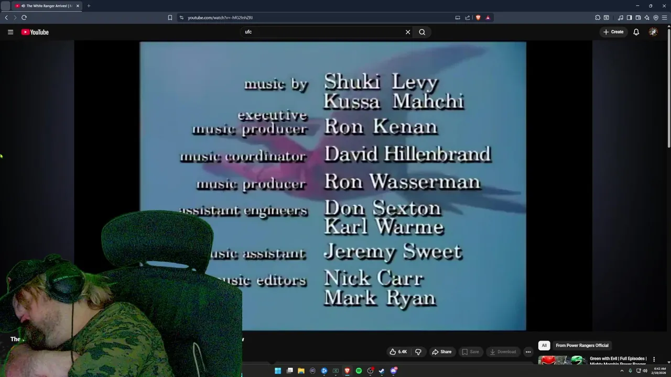
Task: Select the All filter chip
Action: tap(544, 346)
